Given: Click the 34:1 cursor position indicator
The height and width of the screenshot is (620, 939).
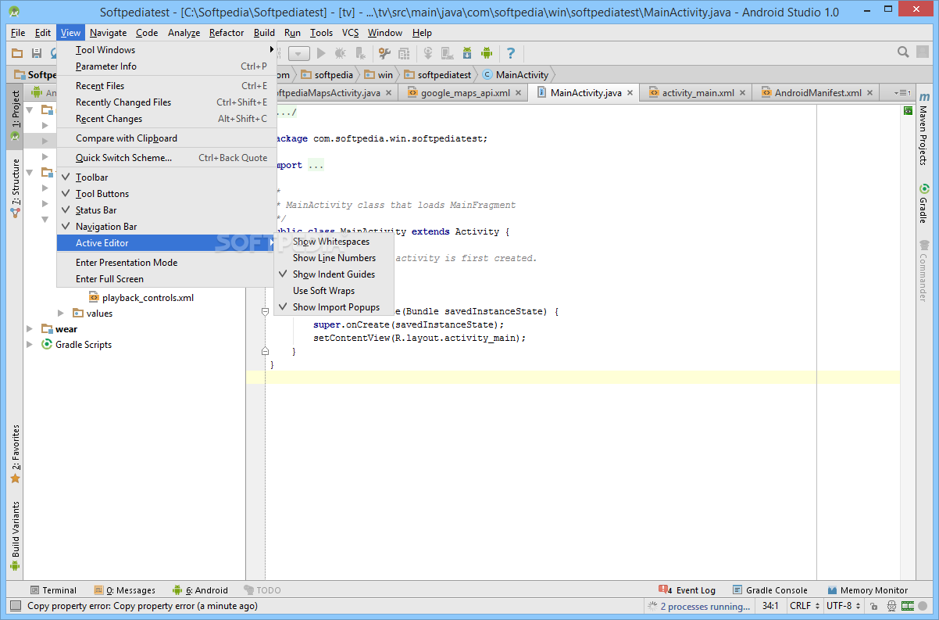Looking at the screenshot, I should [770, 606].
